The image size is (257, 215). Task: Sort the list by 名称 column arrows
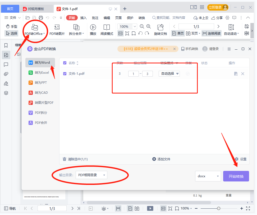(77, 63)
